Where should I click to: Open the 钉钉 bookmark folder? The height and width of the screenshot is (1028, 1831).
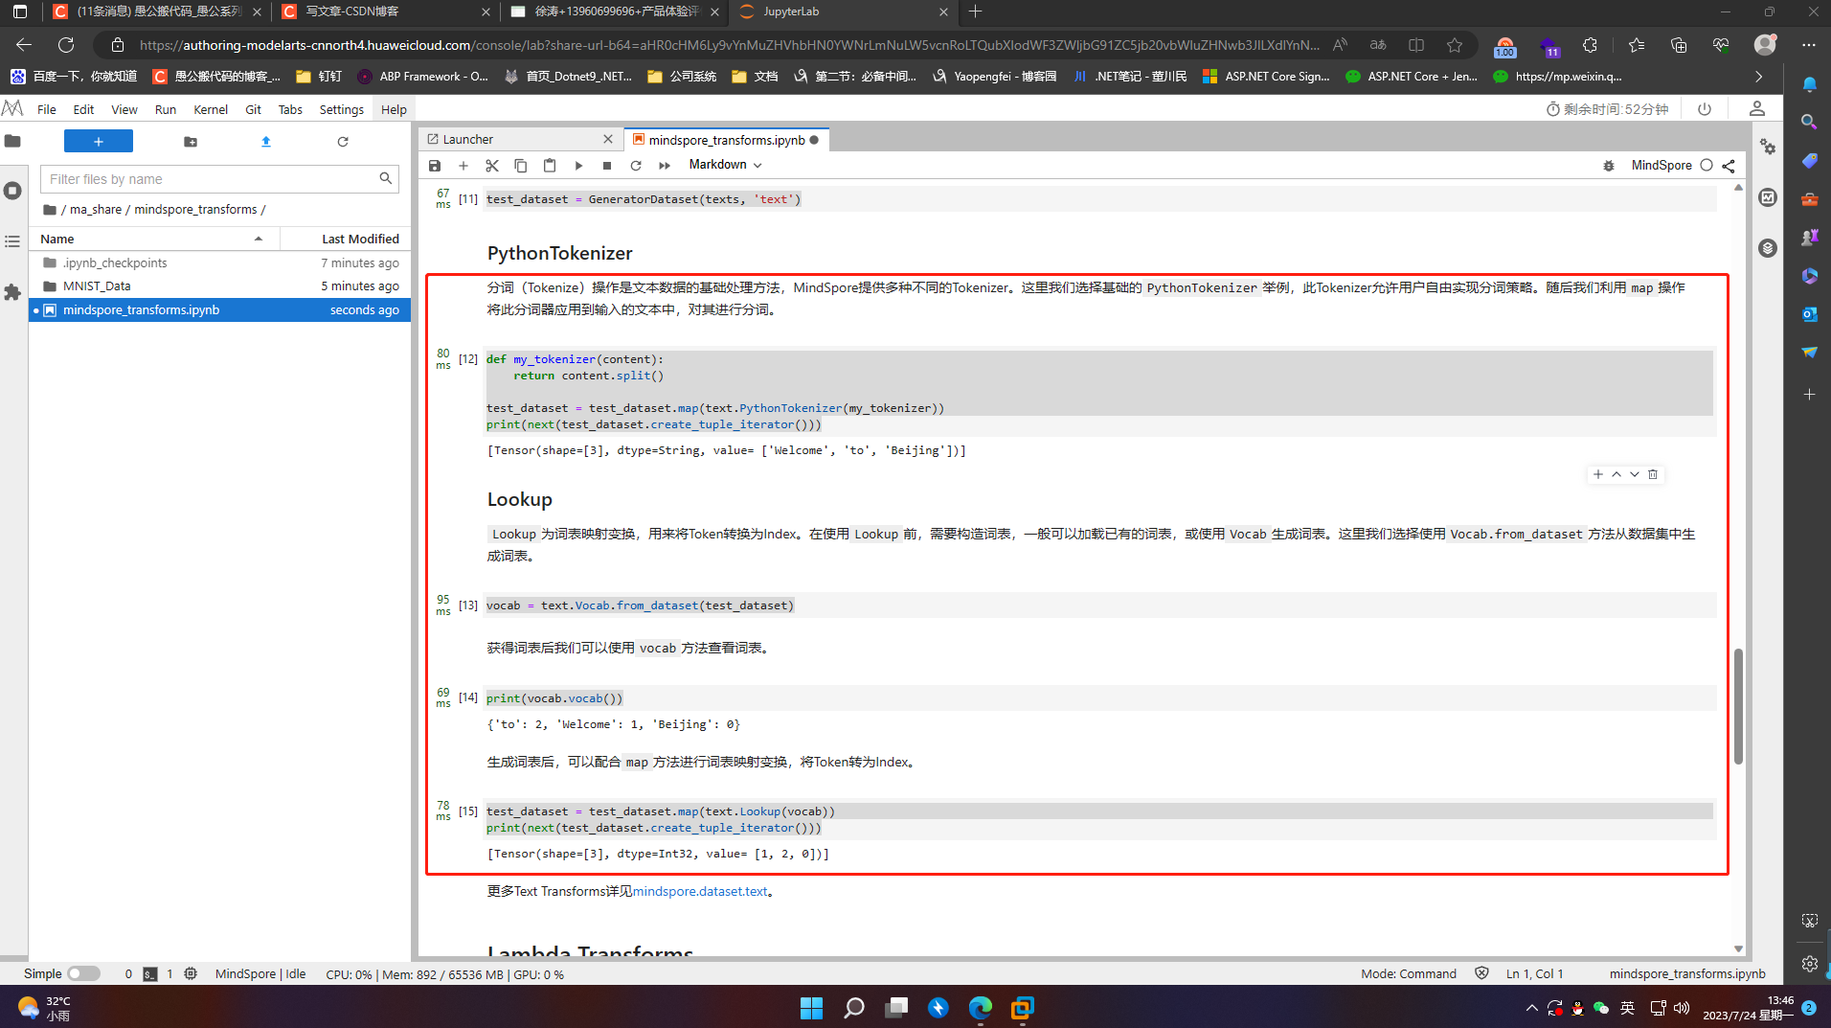[319, 77]
